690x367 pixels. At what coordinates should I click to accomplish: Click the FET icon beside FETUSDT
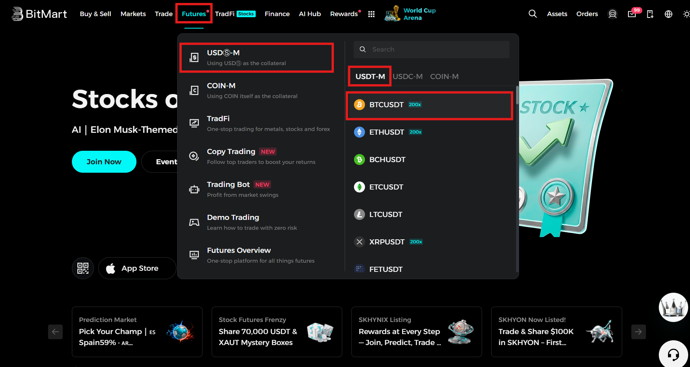coord(359,269)
